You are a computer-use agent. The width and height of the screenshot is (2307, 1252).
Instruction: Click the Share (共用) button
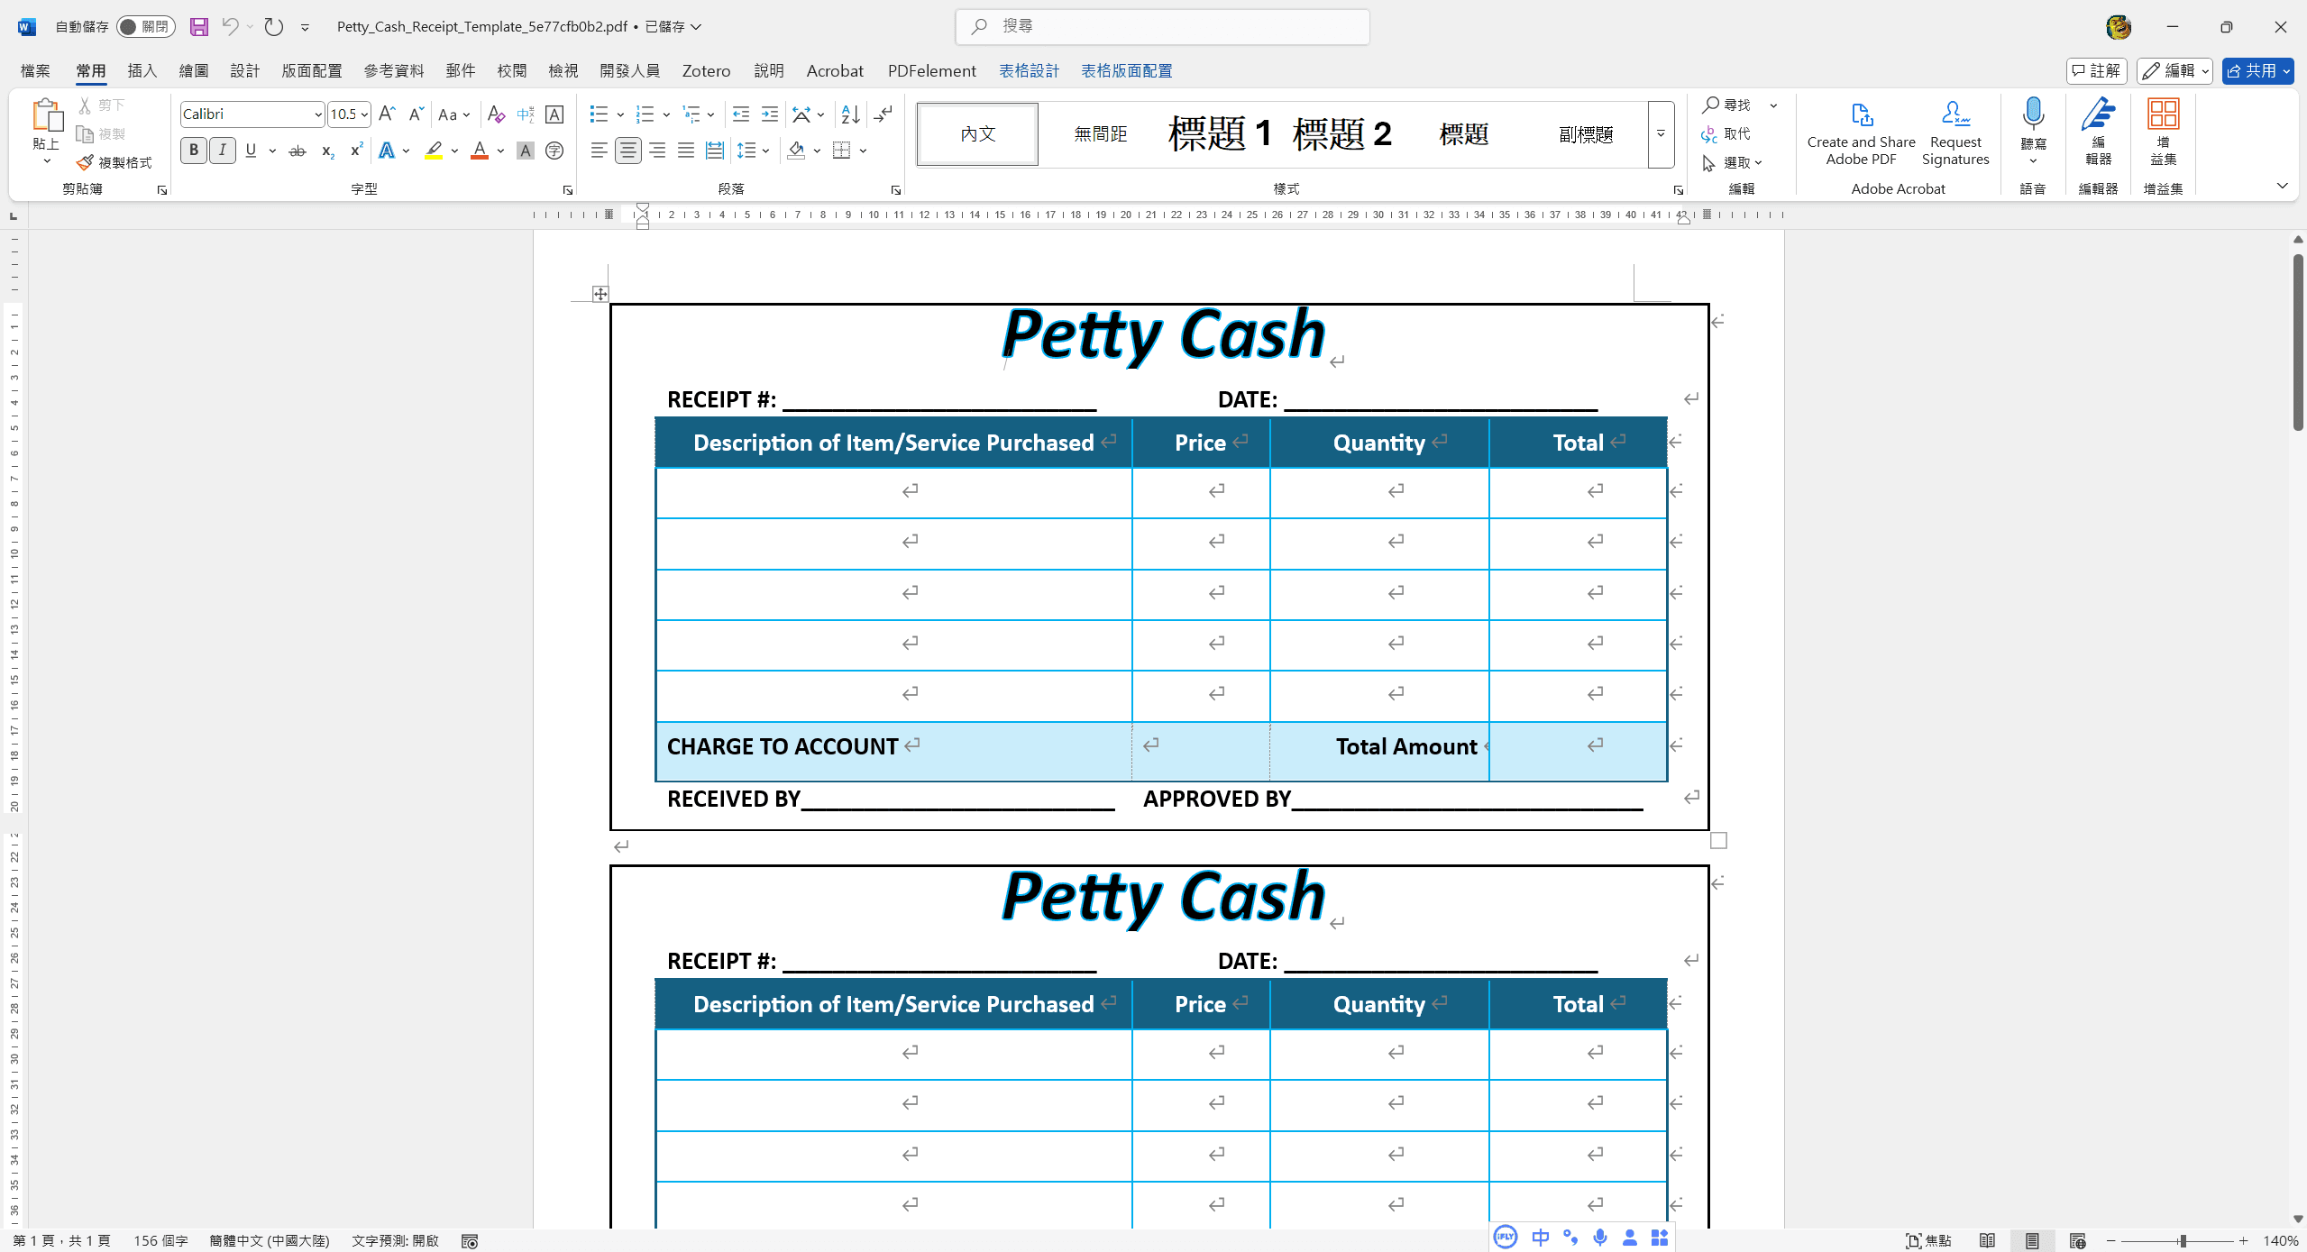click(x=2257, y=70)
